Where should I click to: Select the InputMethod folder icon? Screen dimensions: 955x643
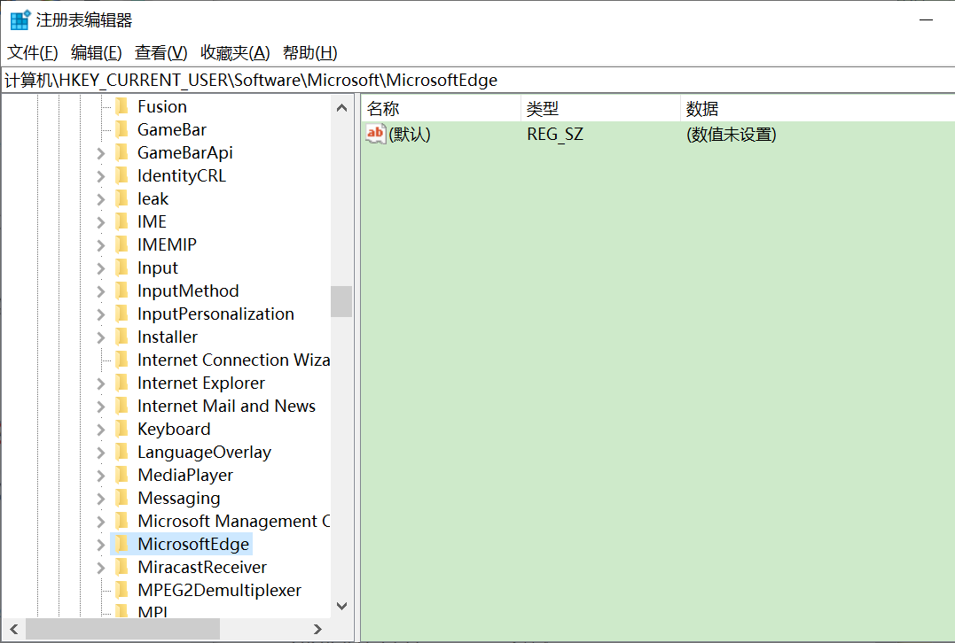[121, 291]
